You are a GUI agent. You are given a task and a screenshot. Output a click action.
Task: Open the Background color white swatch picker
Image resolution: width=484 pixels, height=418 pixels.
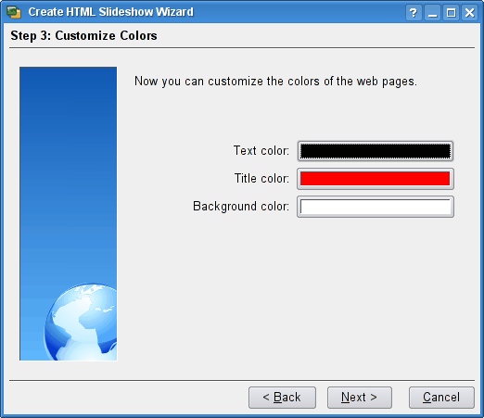click(x=376, y=207)
